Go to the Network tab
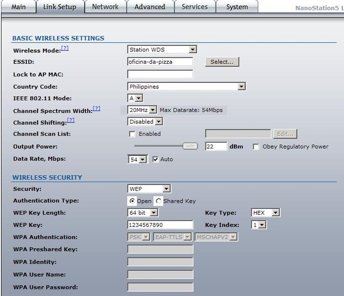 click(x=105, y=7)
